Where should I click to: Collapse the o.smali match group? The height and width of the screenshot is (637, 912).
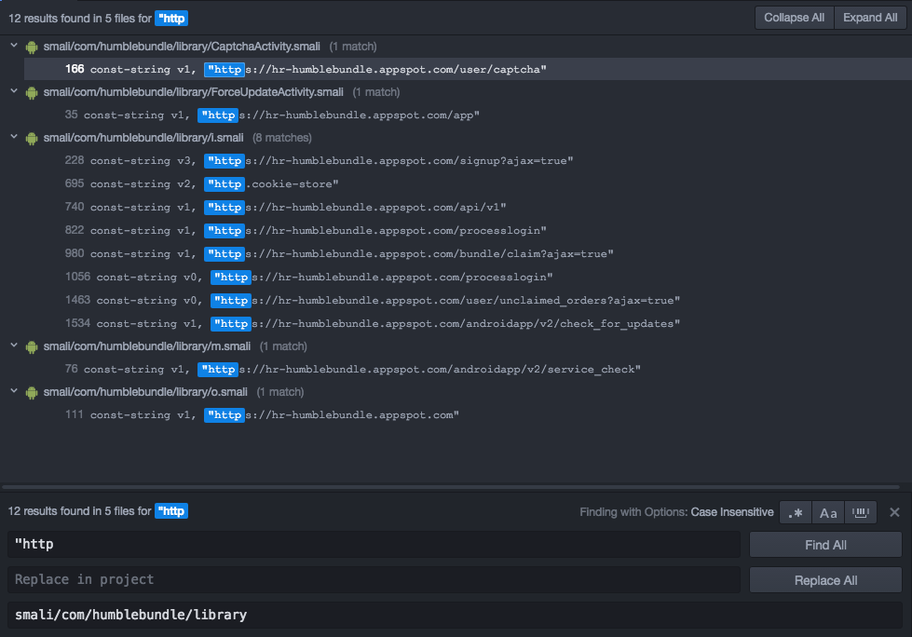pos(13,391)
